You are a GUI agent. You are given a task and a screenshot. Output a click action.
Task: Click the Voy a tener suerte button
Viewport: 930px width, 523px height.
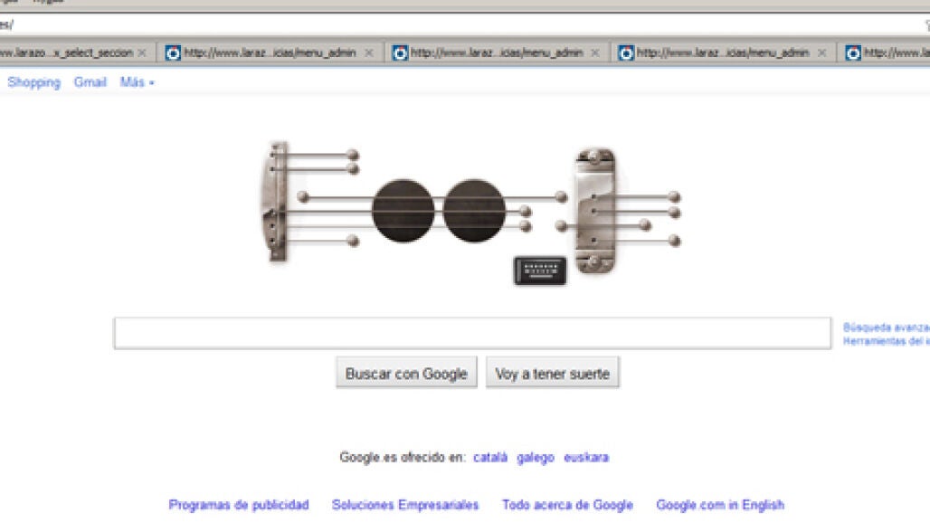click(552, 374)
